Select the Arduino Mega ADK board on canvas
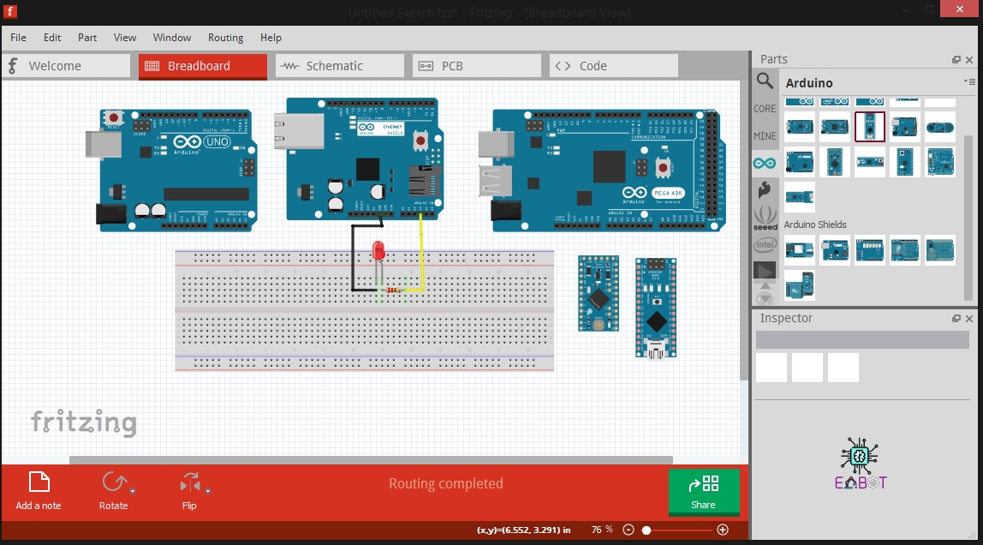 602,171
